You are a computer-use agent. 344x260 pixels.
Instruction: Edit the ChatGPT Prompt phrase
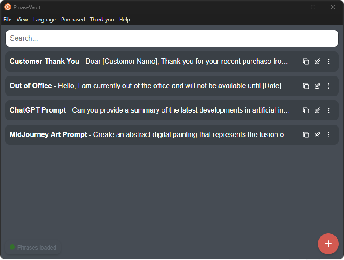(x=317, y=110)
